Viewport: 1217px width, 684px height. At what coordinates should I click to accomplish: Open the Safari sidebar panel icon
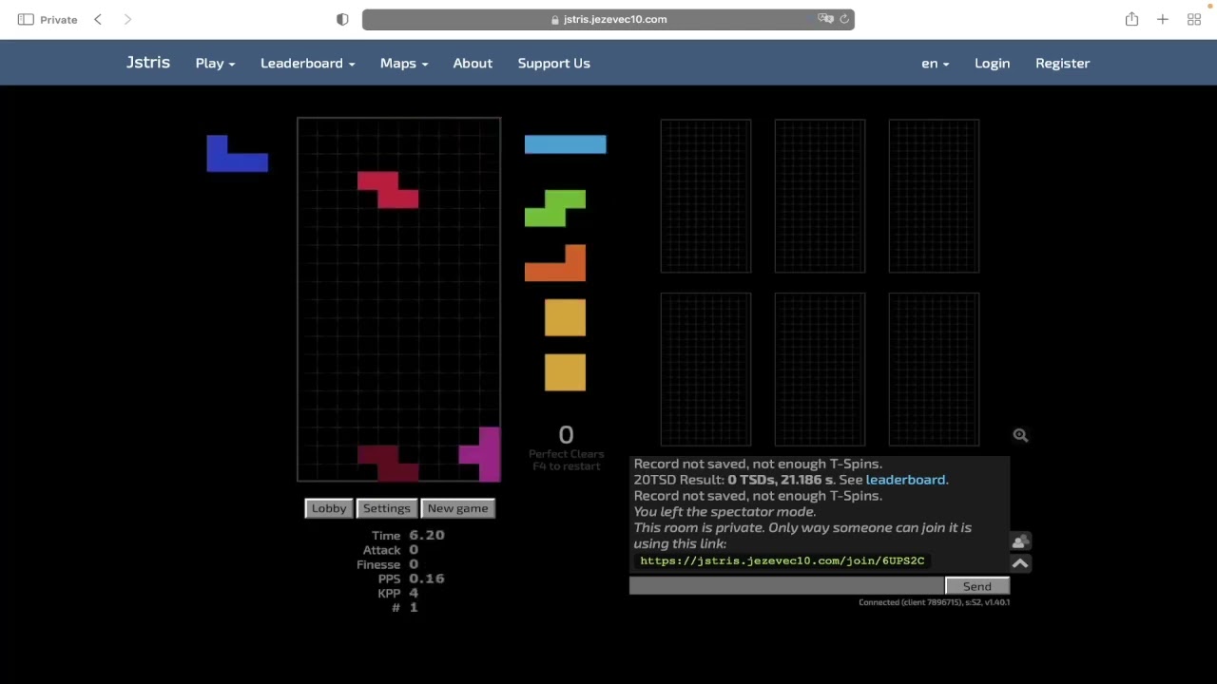[26, 19]
